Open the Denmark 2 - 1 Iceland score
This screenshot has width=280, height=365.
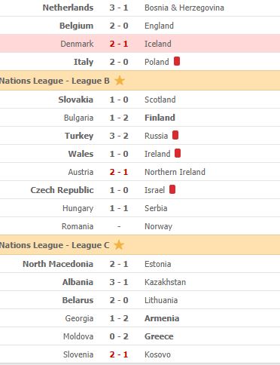[119, 44]
